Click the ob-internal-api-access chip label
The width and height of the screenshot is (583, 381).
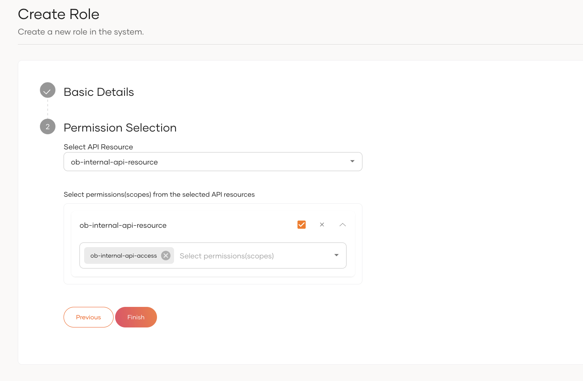[123, 256]
